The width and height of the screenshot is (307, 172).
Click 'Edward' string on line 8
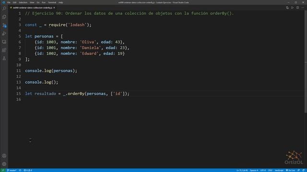click(x=89, y=54)
